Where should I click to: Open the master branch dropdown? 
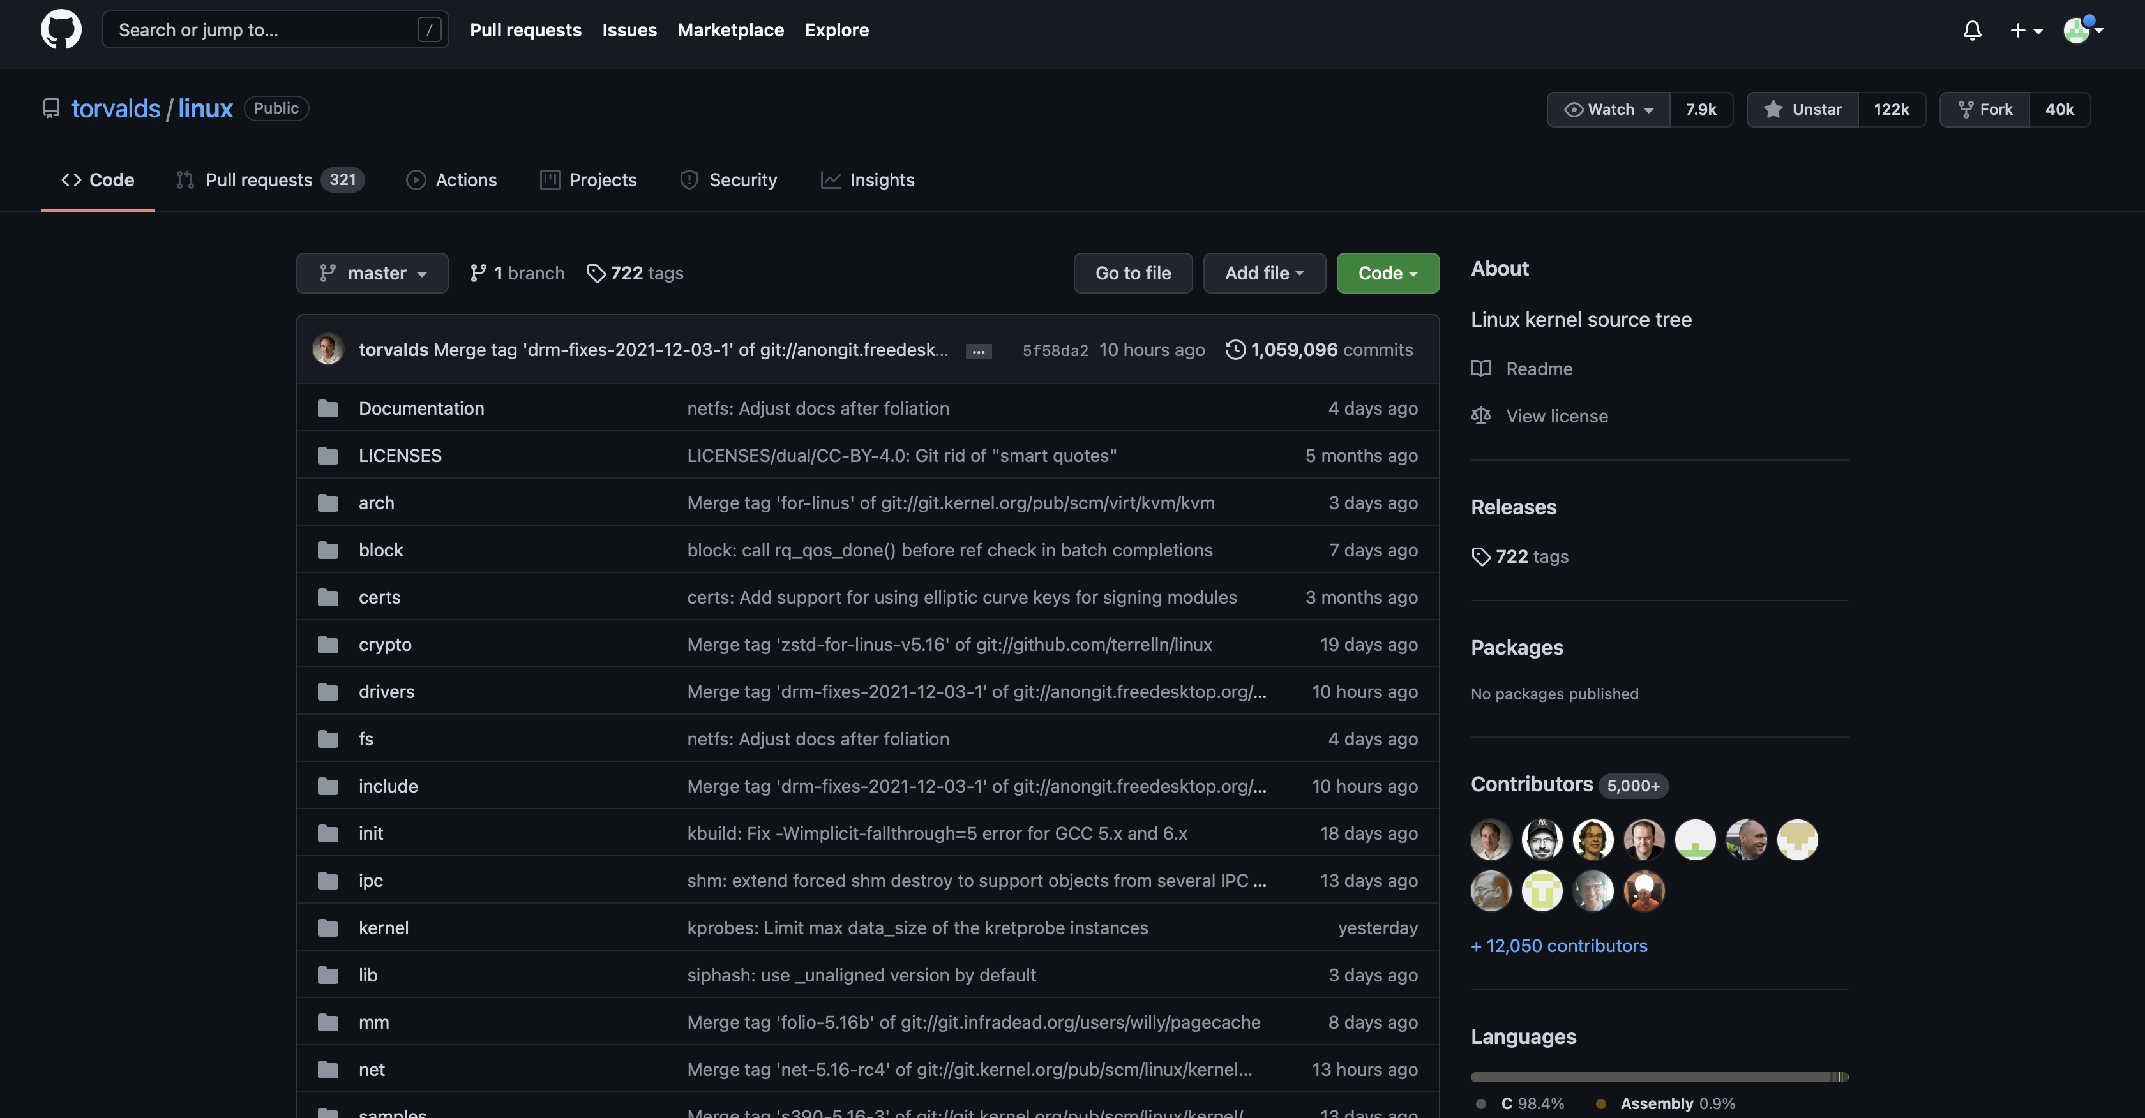click(x=372, y=273)
